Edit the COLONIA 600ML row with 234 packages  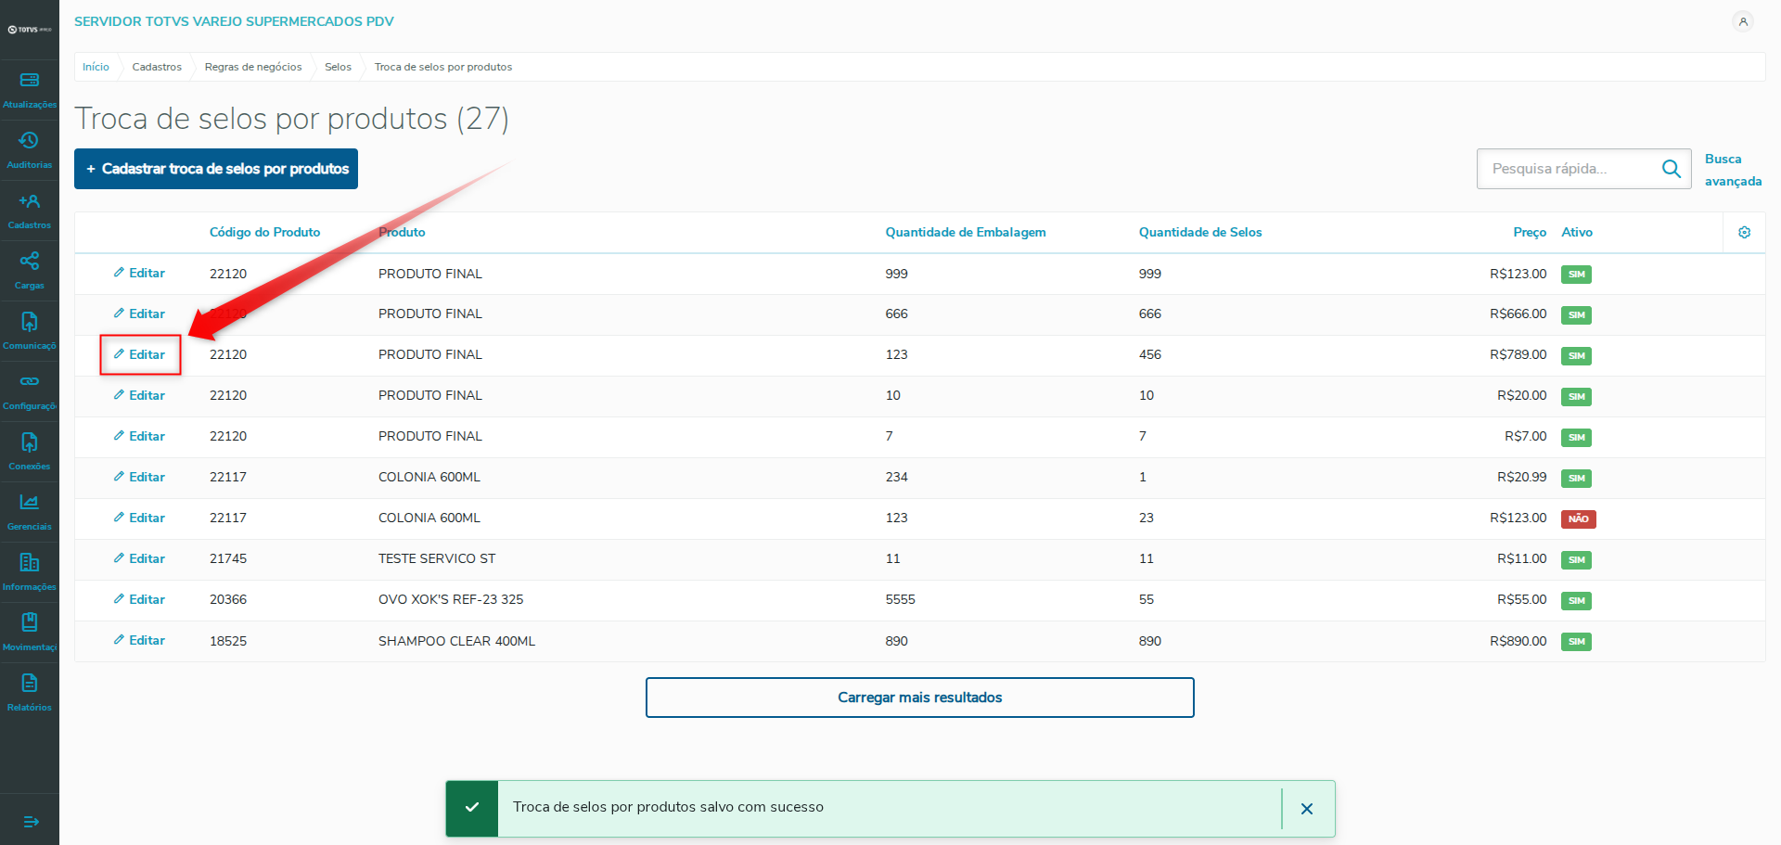tap(140, 477)
